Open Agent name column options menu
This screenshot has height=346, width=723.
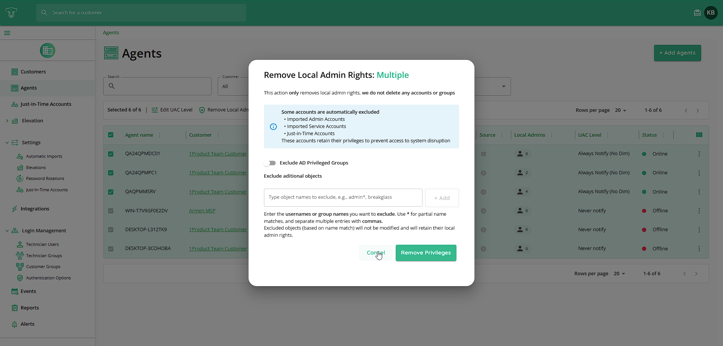tap(160, 135)
